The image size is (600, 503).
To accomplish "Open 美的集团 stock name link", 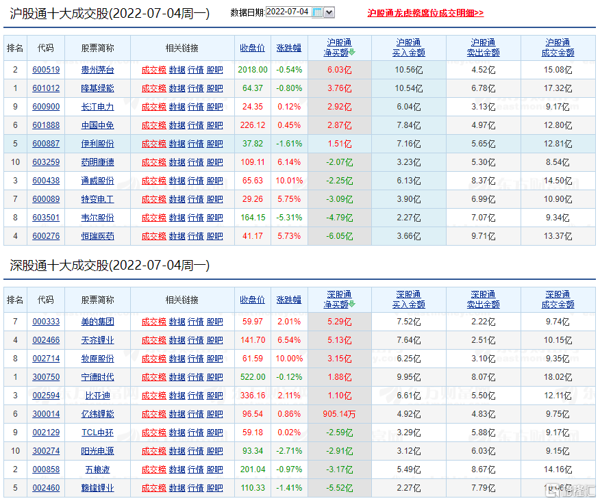I will 97,322.
